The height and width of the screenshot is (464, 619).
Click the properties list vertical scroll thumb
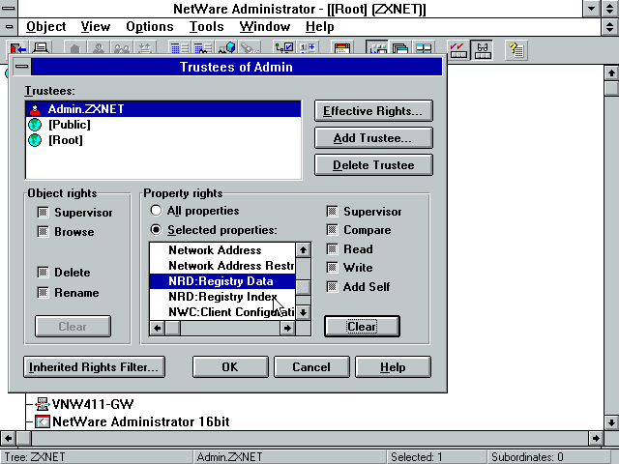pyautogui.click(x=303, y=287)
